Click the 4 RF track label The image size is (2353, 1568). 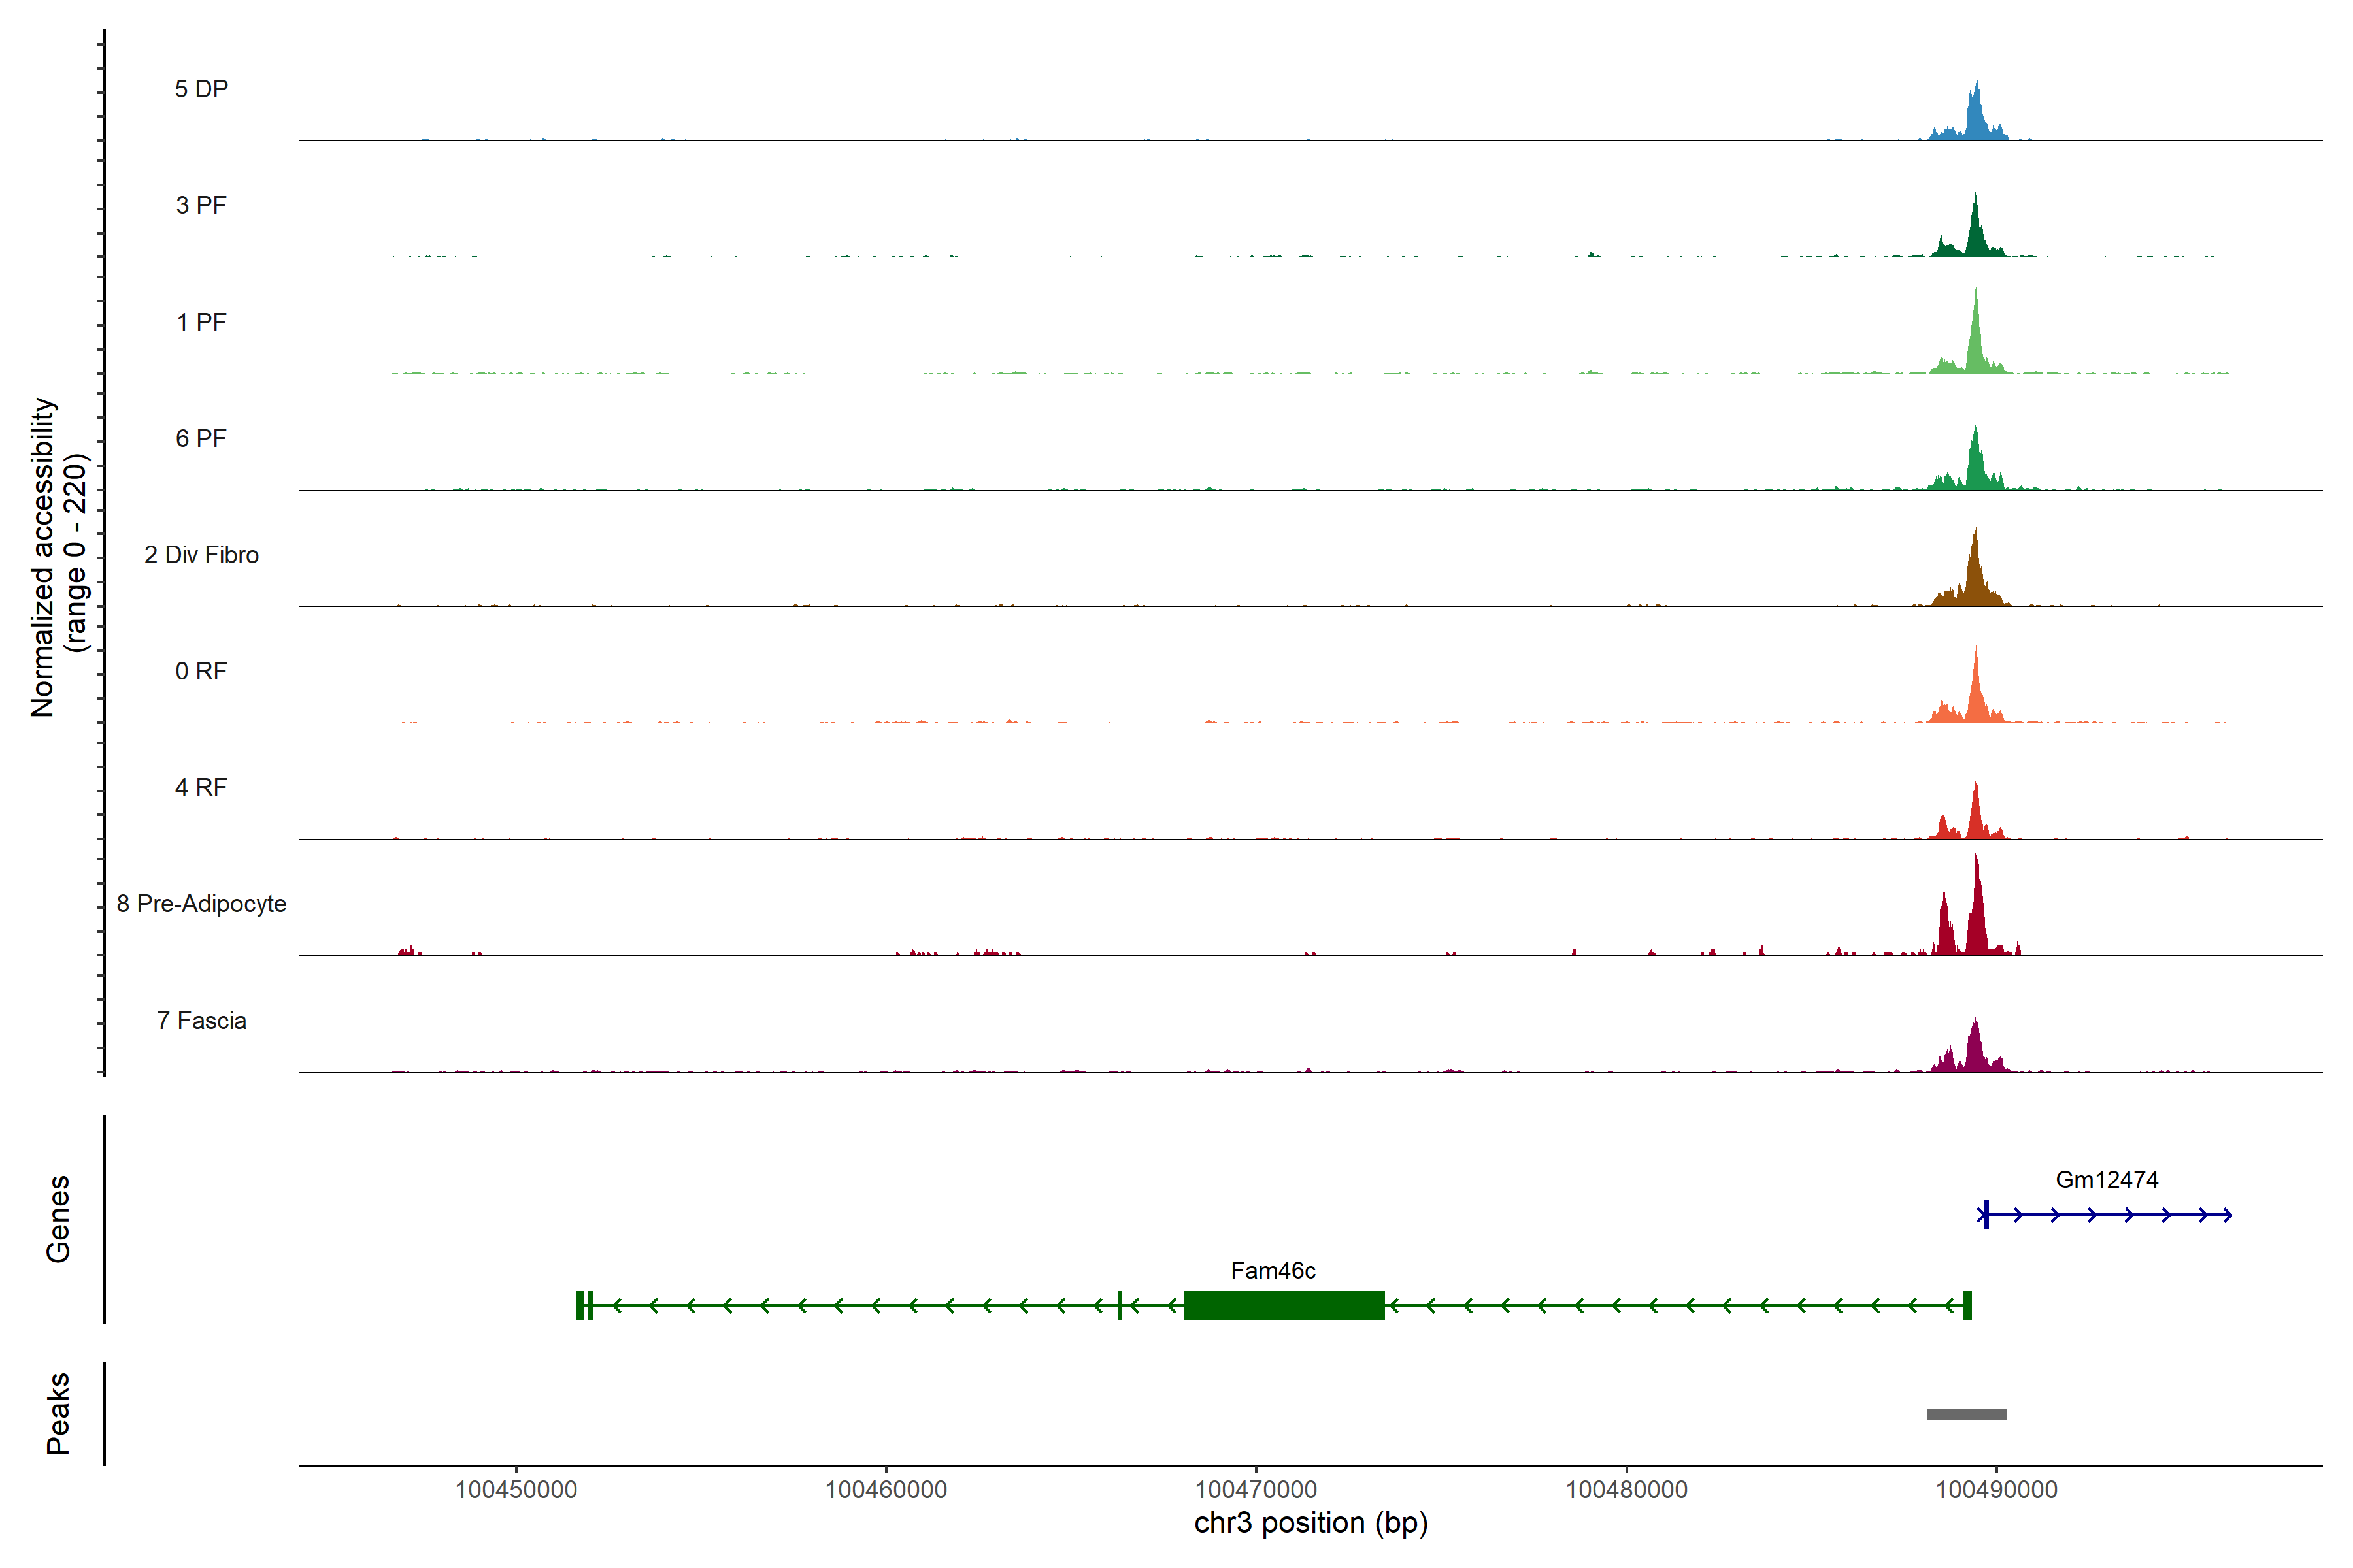pos(201,787)
